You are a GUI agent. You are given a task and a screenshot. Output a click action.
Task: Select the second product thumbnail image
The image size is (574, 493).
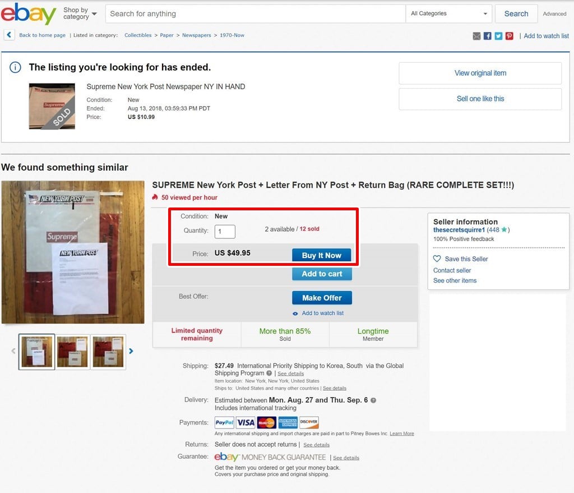[x=72, y=352]
